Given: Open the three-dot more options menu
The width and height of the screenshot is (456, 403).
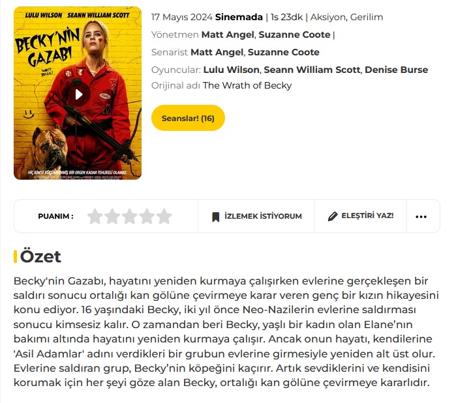Looking at the screenshot, I should coord(421,217).
